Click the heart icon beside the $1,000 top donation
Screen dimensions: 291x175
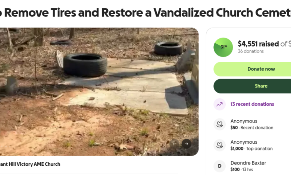point(219,145)
